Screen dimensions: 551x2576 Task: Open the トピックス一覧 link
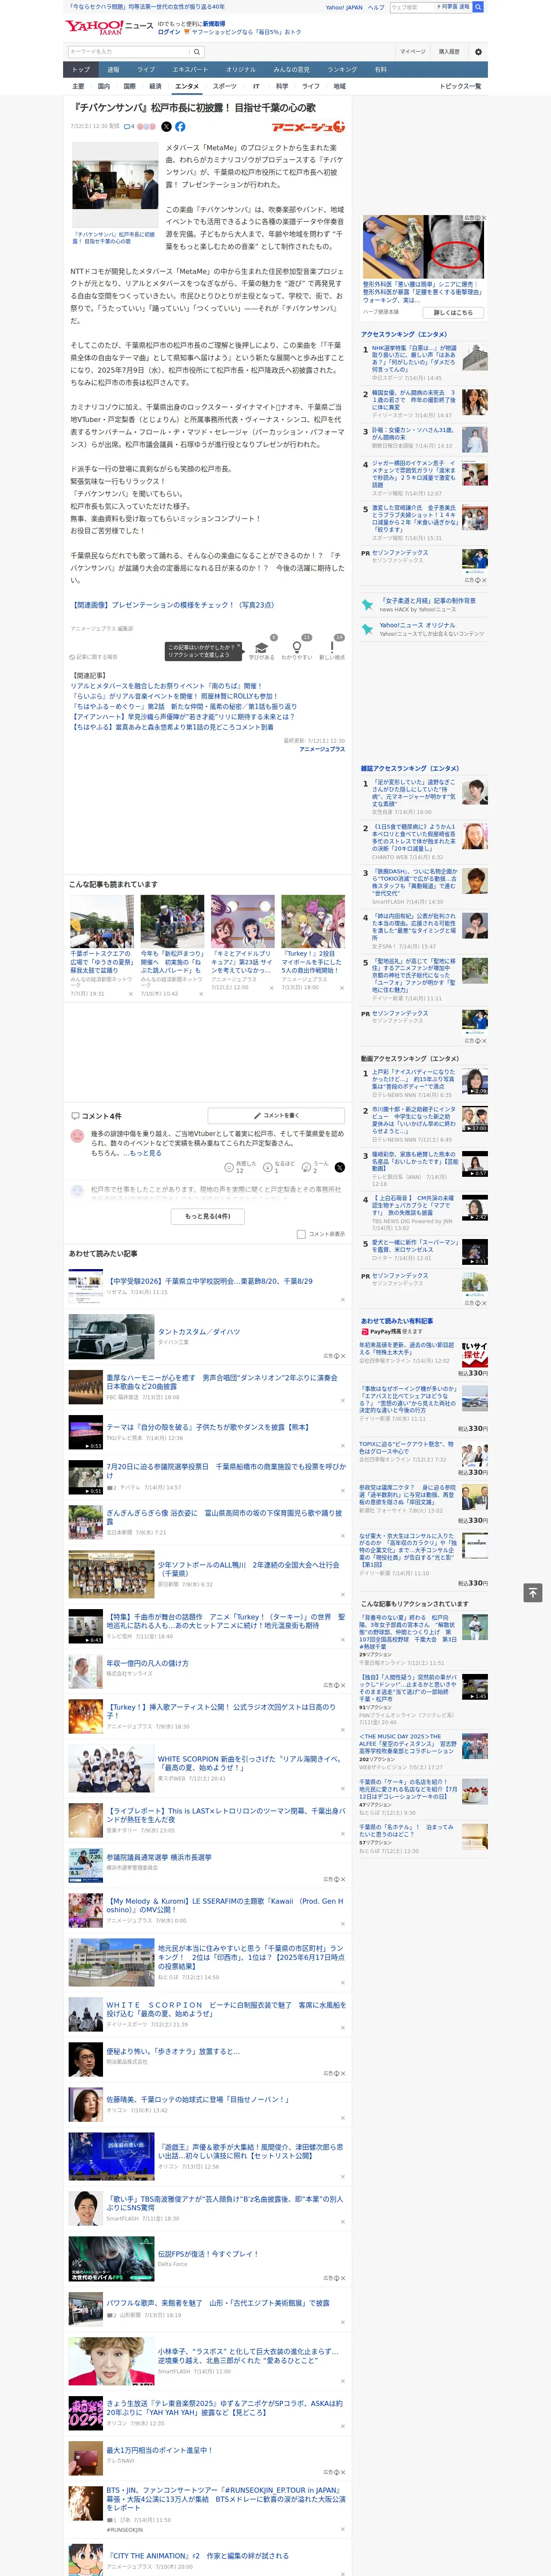pyautogui.click(x=460, y=86)
